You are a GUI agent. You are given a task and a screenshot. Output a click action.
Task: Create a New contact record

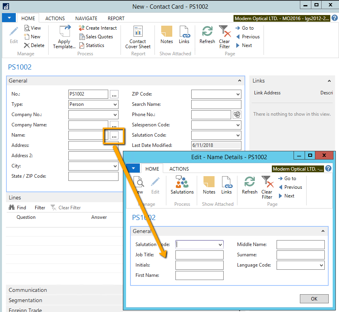point(32,37)
